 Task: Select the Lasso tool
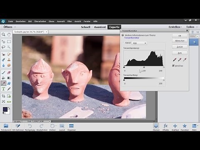[3, 47]
